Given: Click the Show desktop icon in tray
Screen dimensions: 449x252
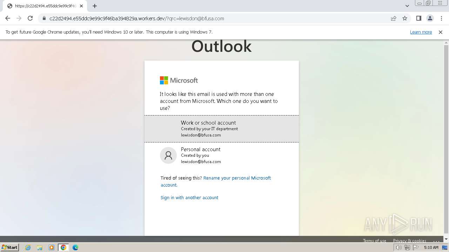Looking at the screenshot, I should tap(445, 247).
